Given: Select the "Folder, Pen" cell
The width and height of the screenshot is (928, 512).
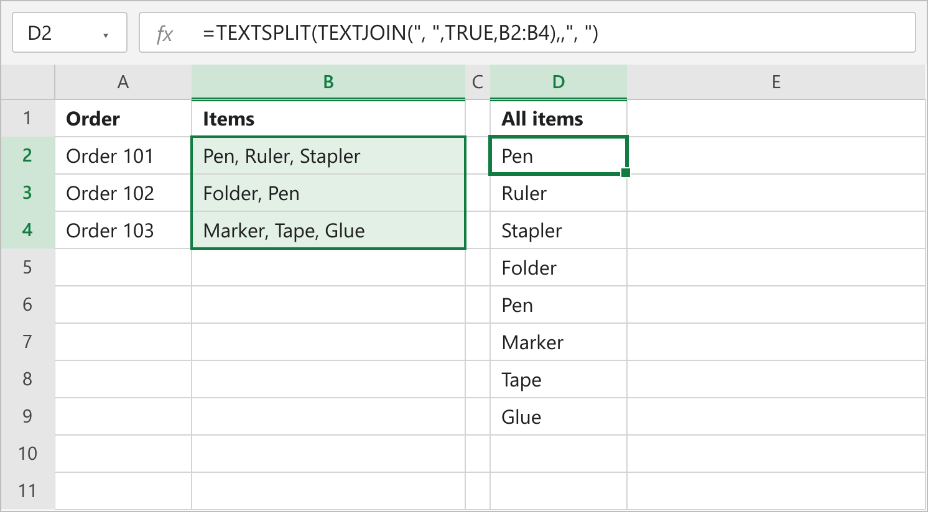Looking at the screenshot, I should [x=328, y=193].
